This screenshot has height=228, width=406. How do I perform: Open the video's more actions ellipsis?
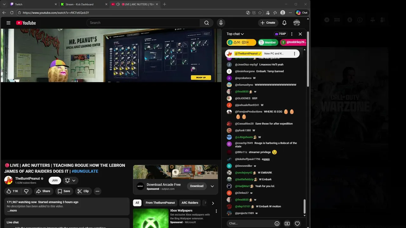97,191
